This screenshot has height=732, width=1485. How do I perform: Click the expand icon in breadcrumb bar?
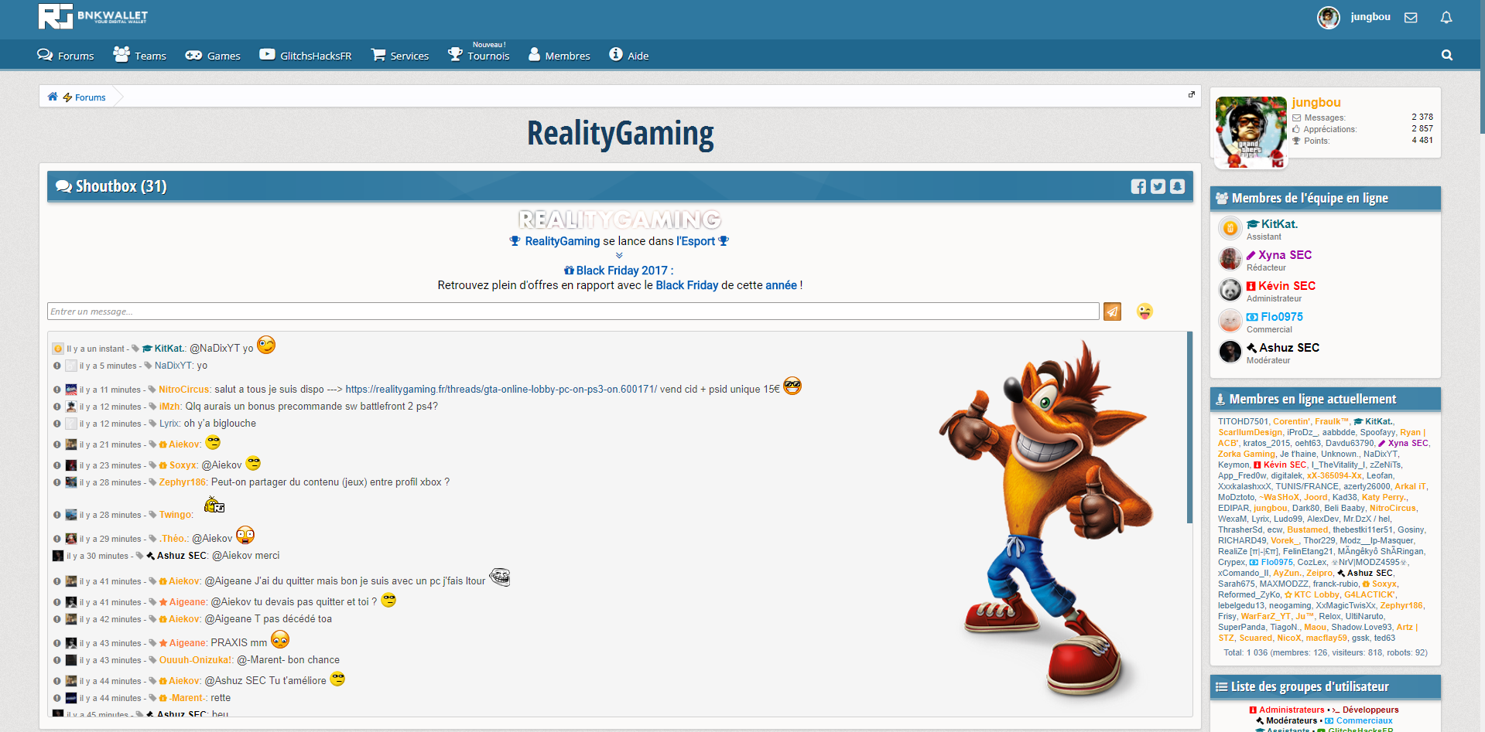1192,94
